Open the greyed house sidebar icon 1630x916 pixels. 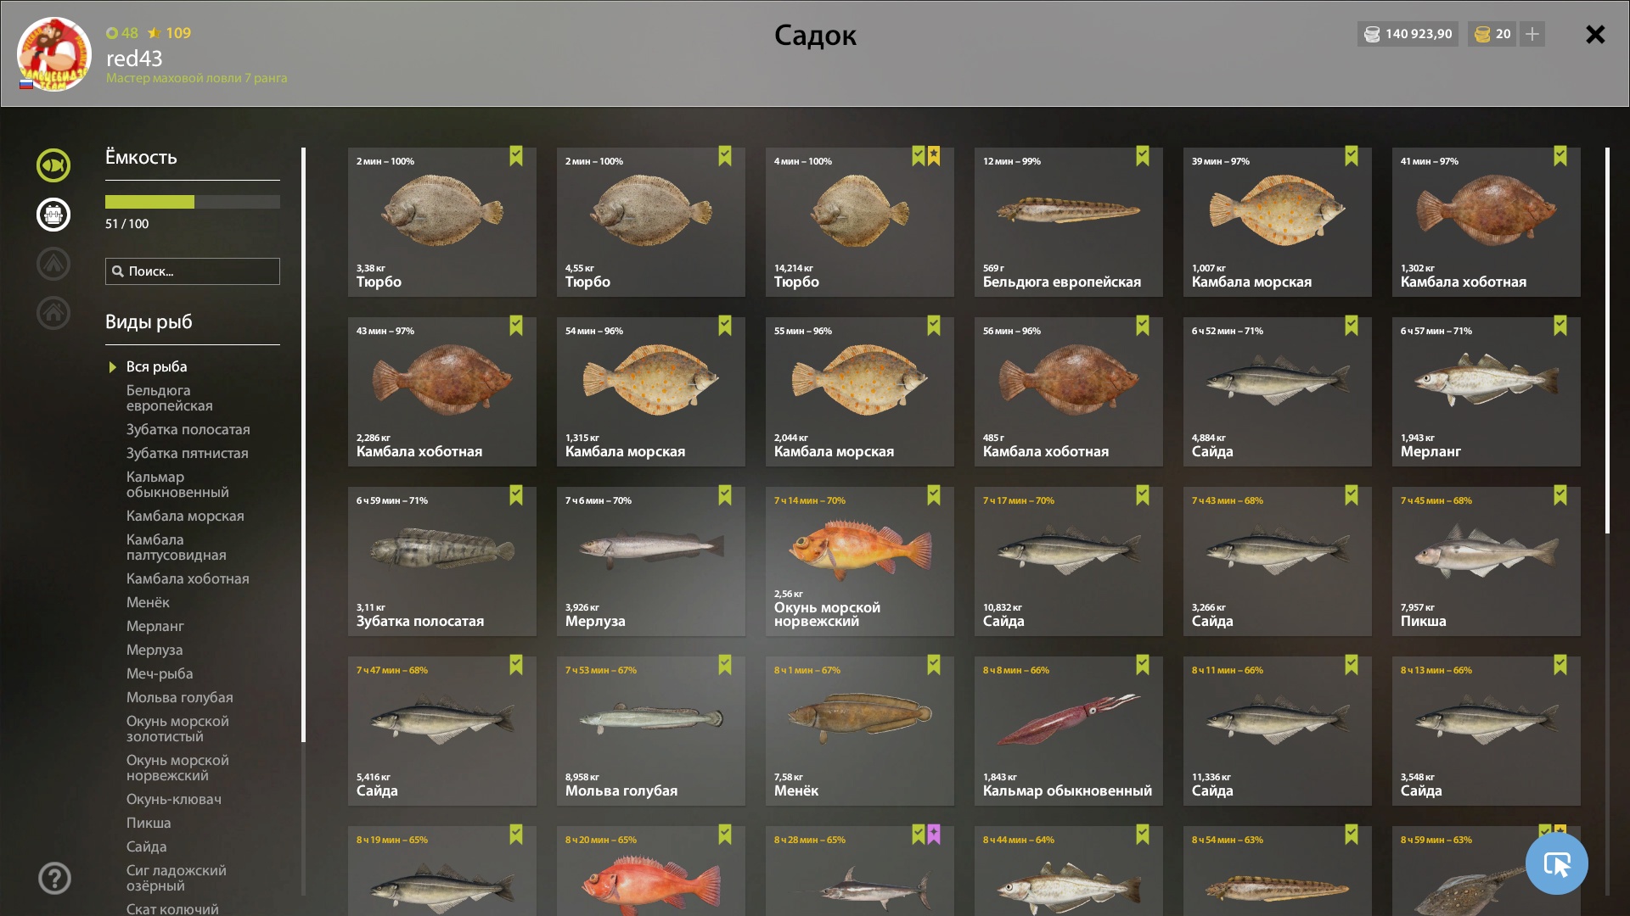[53, 313]
